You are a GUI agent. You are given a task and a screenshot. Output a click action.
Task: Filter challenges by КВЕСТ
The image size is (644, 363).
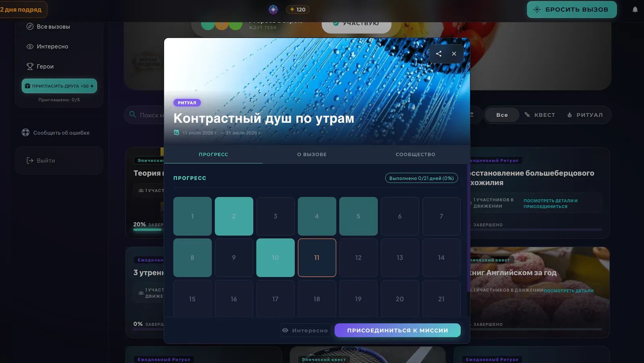(x=540, y=115)
